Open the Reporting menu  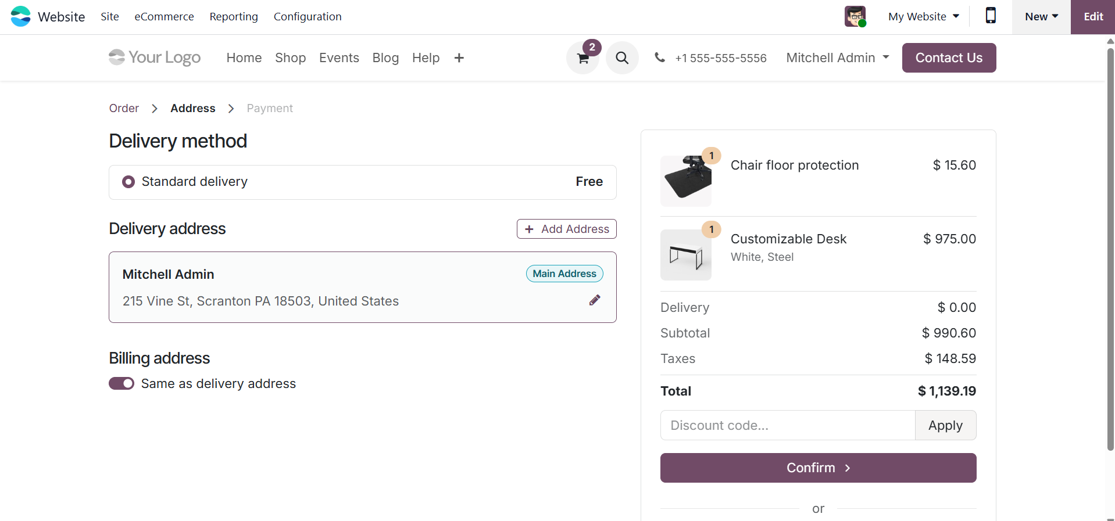coord(234,17)
